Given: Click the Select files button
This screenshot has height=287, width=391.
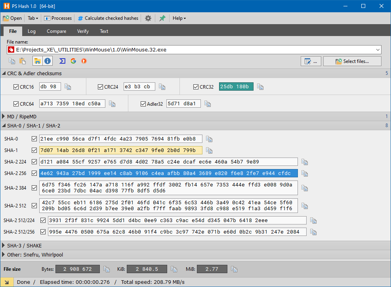Looking at the screenshot, I should 352,61.
